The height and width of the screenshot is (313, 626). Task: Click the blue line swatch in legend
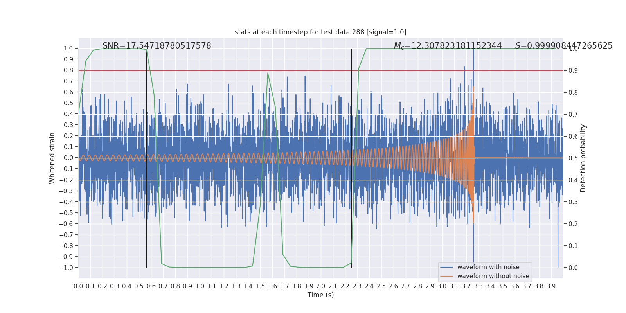446,267
